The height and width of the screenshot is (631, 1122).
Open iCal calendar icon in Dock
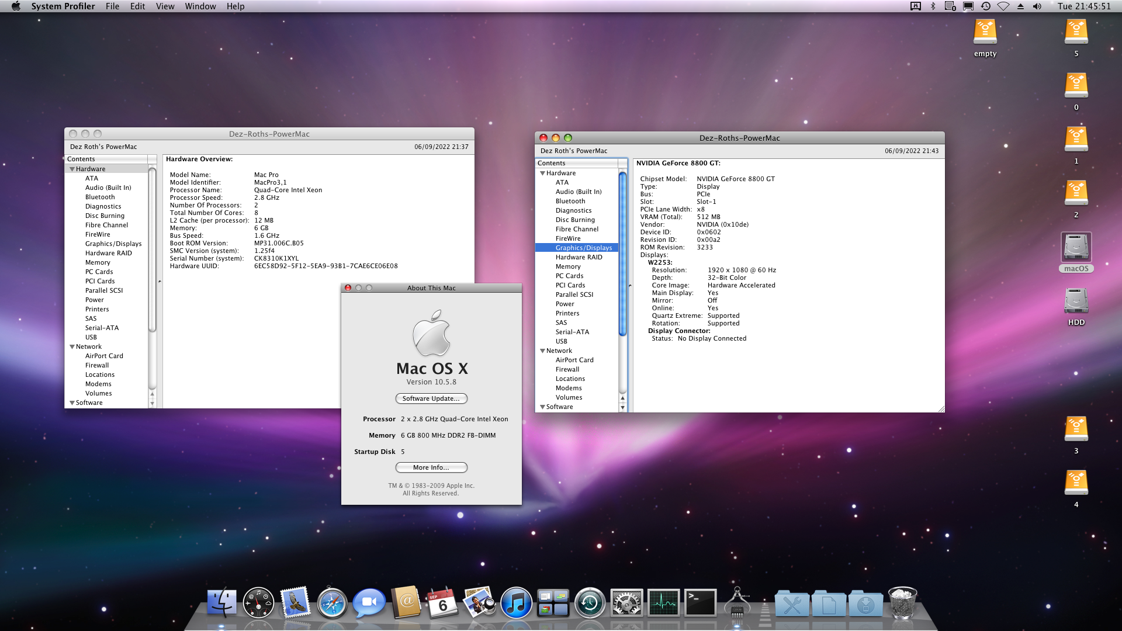(442, 602)
